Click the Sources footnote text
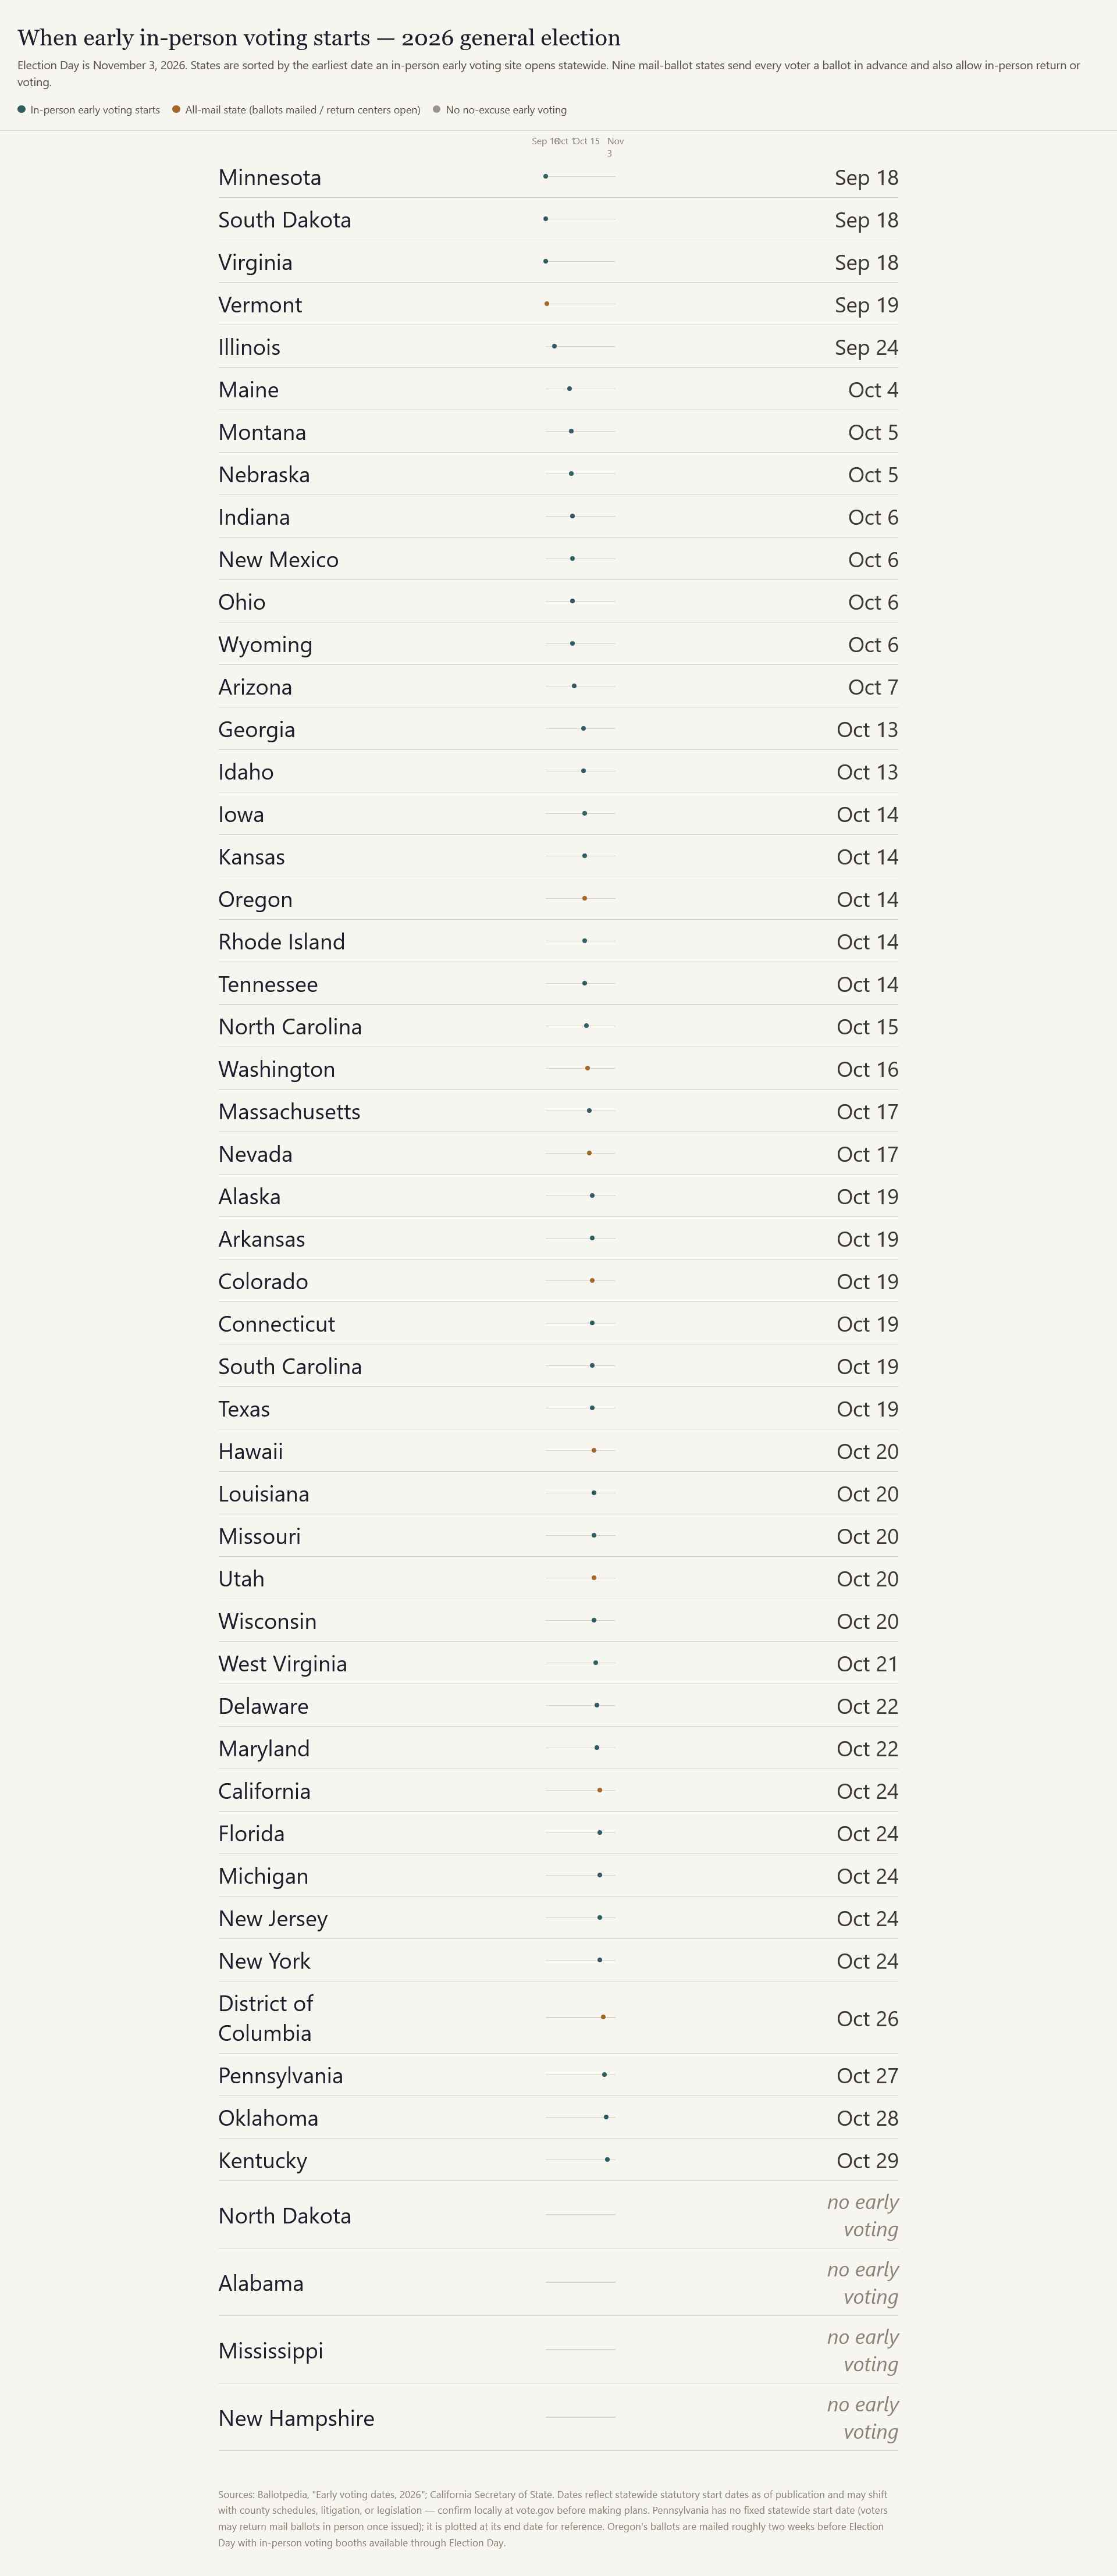1117x2576 pixels. [x=553, y=2518]
